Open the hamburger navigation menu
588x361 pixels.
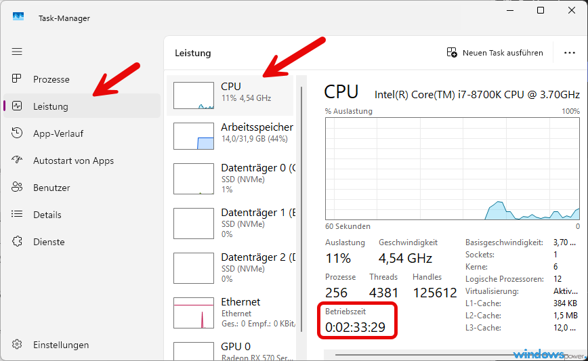click(x=17, y=51)
